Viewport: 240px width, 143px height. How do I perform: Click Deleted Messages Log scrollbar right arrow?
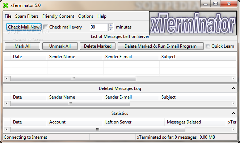click(x=233, y=104)
